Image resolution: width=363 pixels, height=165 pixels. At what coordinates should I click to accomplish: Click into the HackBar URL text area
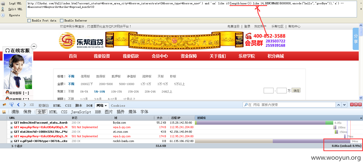pos(191,9)
